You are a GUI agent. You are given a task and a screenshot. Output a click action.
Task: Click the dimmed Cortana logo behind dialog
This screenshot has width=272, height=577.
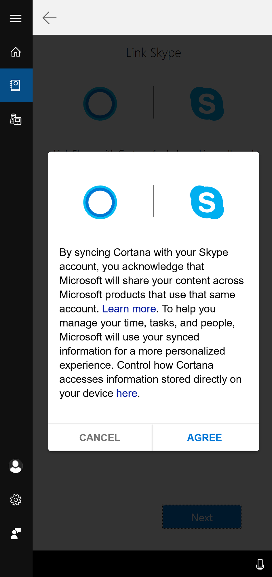click(x=100, y=104)
